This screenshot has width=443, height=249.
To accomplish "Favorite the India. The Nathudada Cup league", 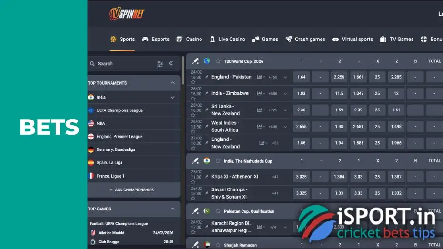I will [218, 161].
